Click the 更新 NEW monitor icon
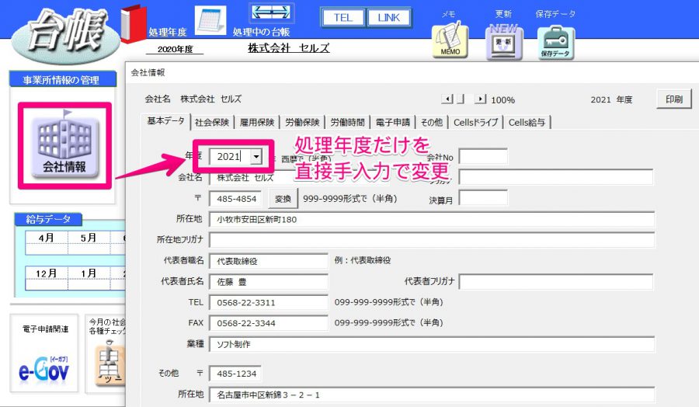Viewport: 699px width, 407px height. (504, 41)
